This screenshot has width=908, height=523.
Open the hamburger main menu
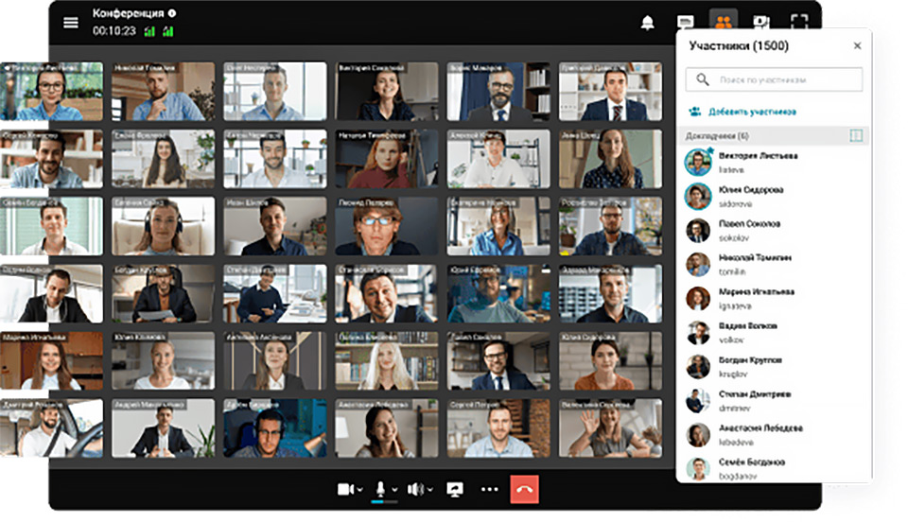[71, 23]
